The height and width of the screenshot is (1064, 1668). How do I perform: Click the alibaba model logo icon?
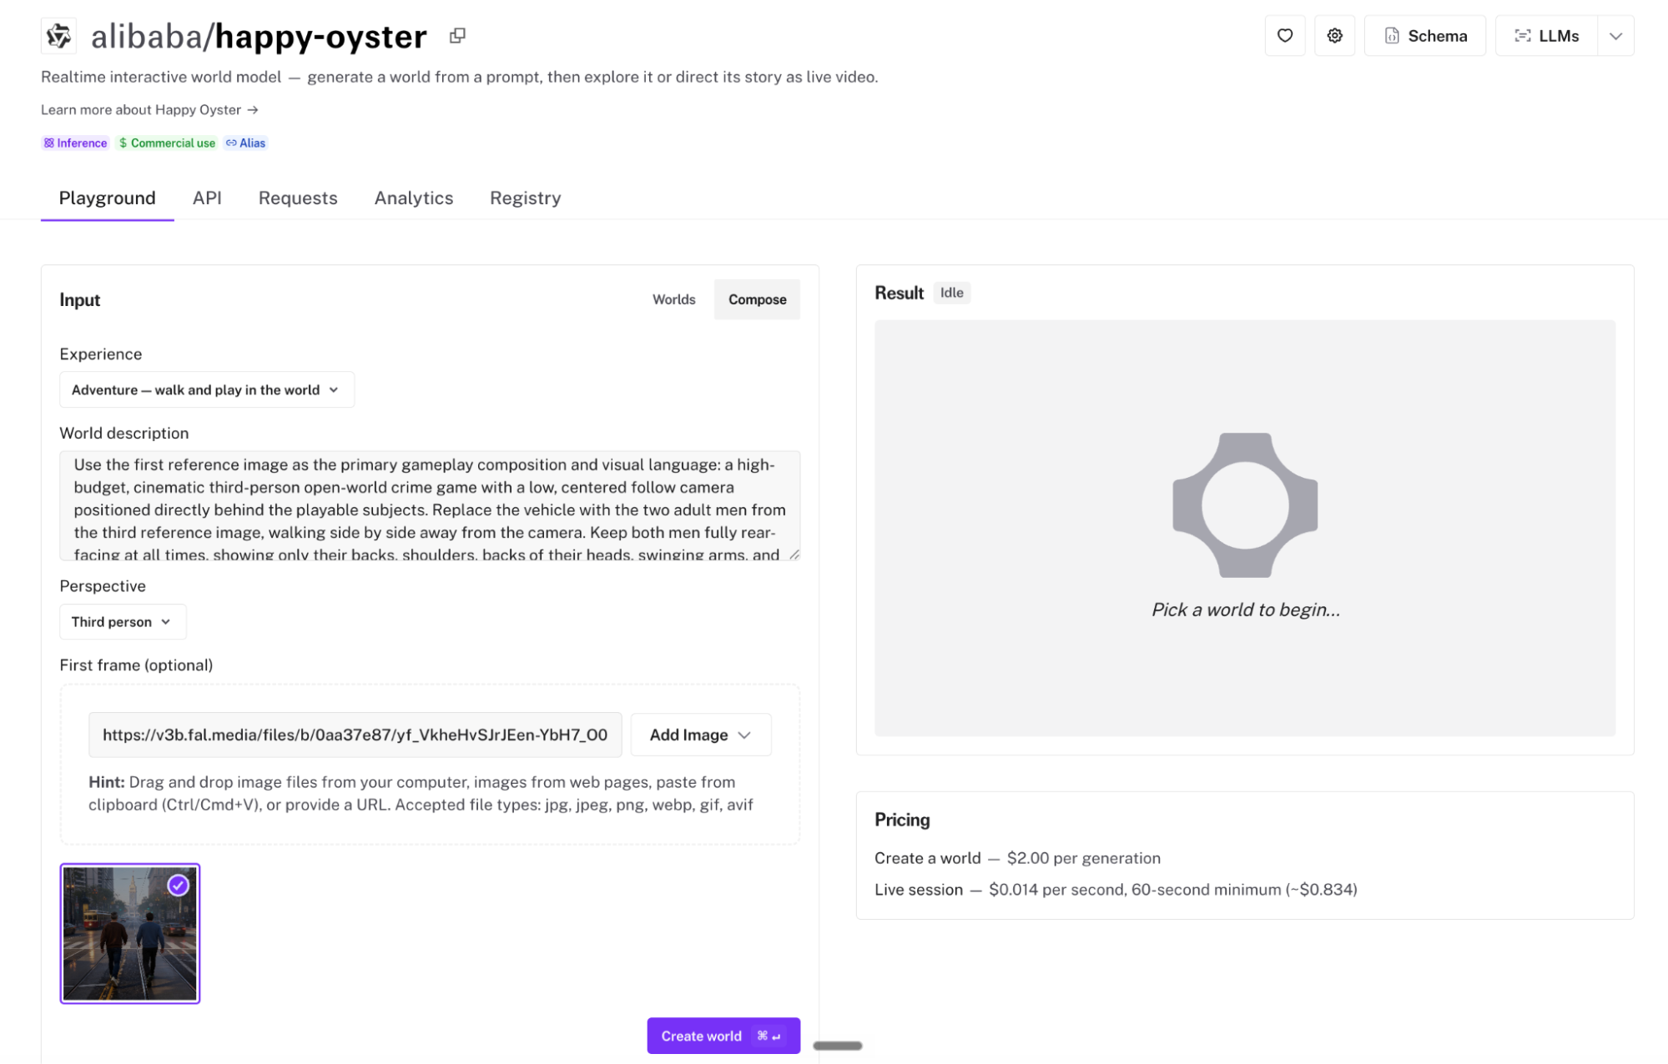pos(58,36)
